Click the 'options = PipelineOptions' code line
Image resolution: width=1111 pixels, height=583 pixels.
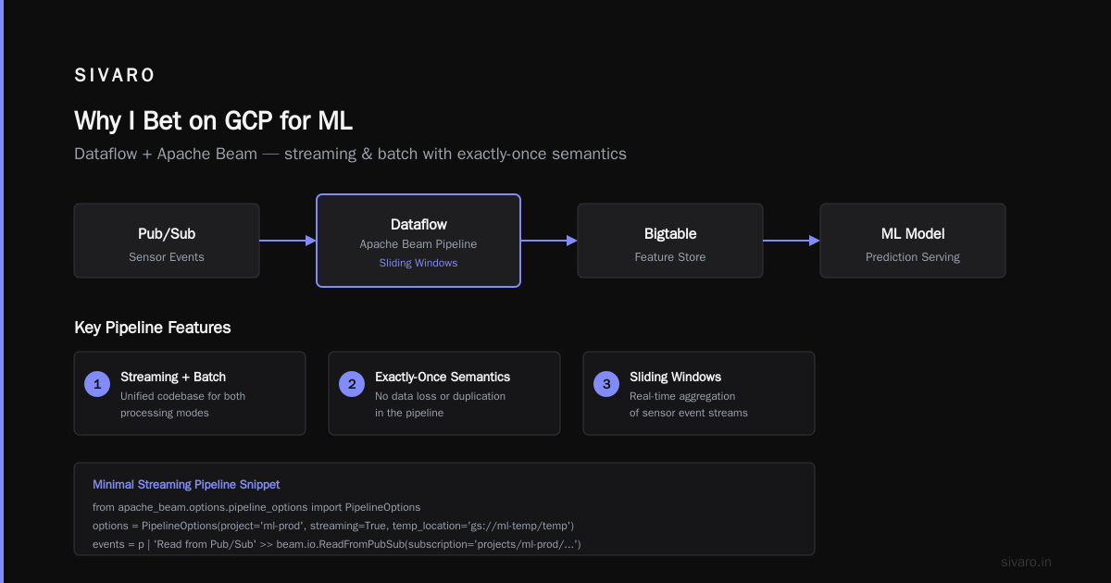(x=333, y=526)
